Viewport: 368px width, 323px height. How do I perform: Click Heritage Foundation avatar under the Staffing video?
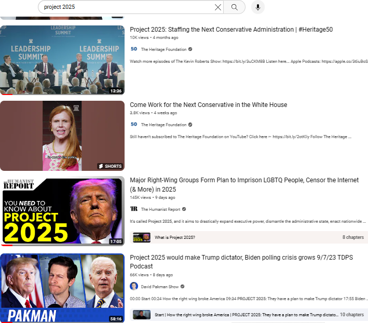[x=134, y=49]
